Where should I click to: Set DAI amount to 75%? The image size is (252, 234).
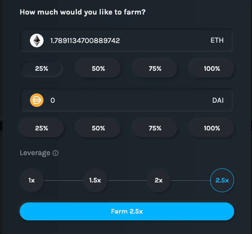tap(155, 128)
